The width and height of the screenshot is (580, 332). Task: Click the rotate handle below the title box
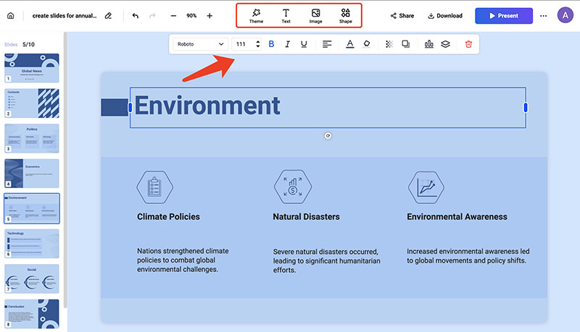[328, 136]
